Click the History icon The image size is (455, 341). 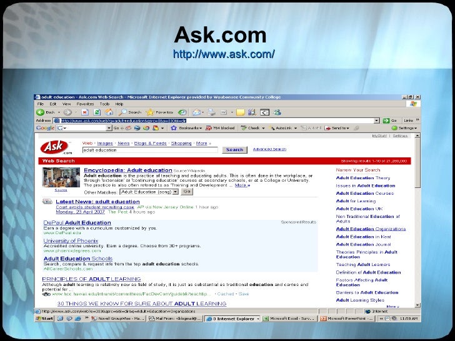[182, 112]
